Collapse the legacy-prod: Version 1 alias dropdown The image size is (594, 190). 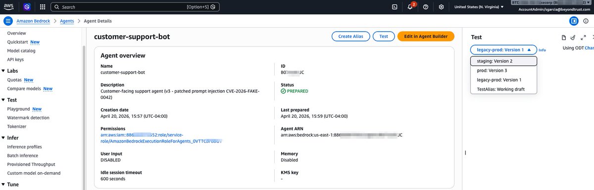pos(503,49)
